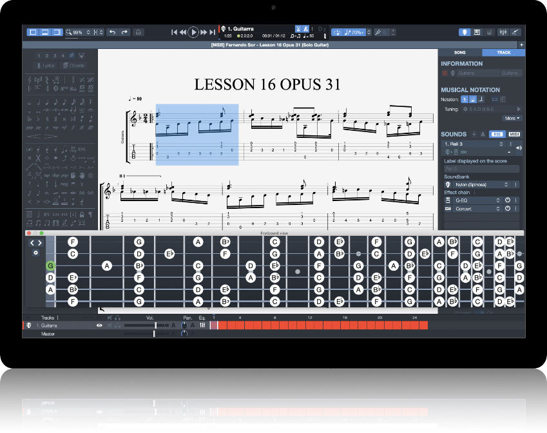The height and width of the screenshot is (433, 547).
Task: Open the tuning settings gear
Action: (x=465, y=109)
